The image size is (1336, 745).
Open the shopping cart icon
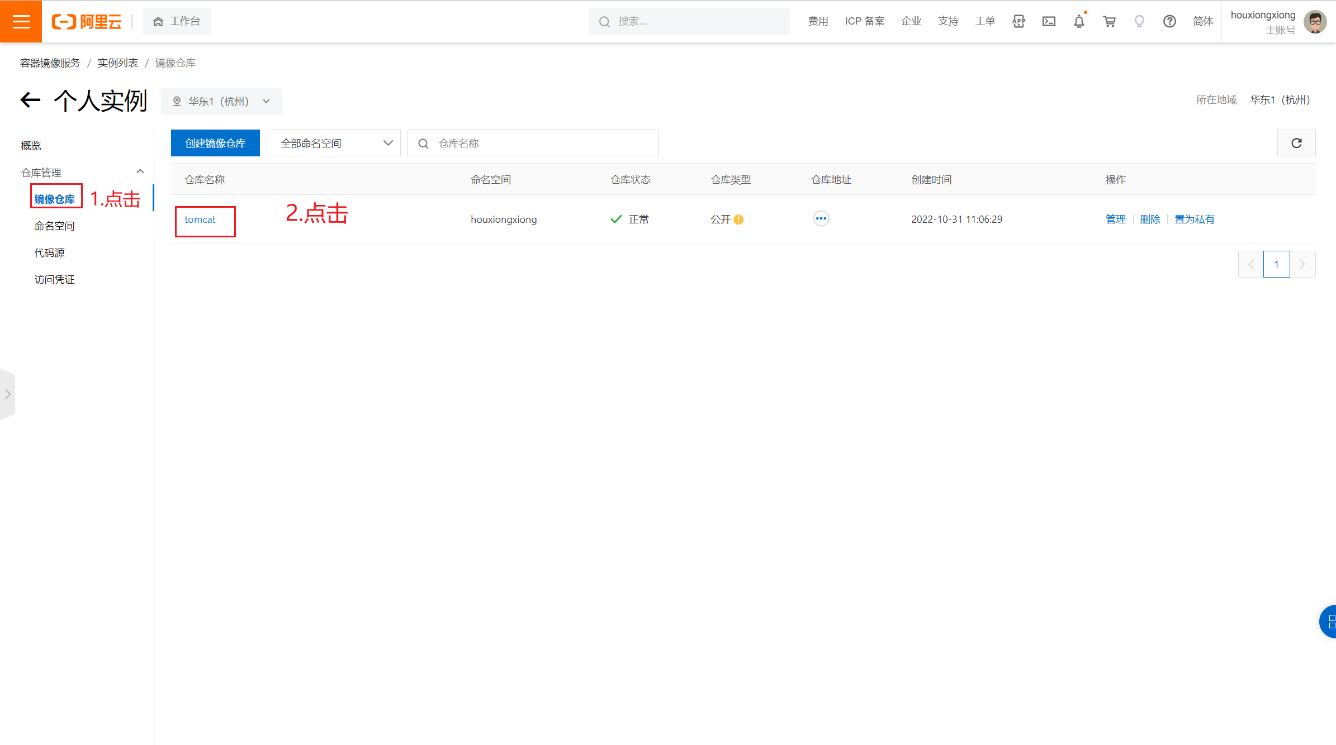[x=1109, y=21]
